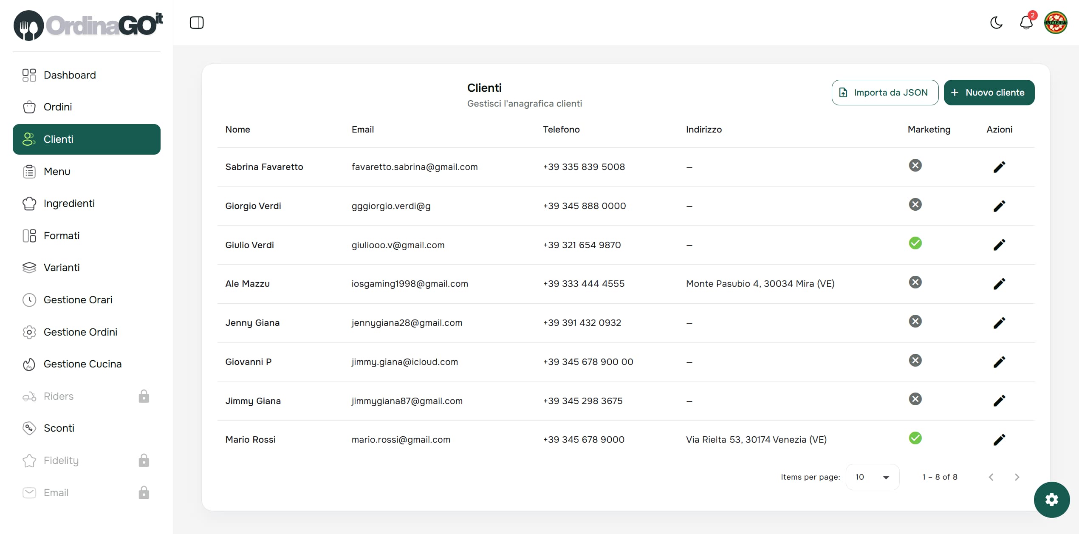Screen dimensions: 1079x534
Task: Click the name Jenny Giana
Action: [x=252, y=323]
